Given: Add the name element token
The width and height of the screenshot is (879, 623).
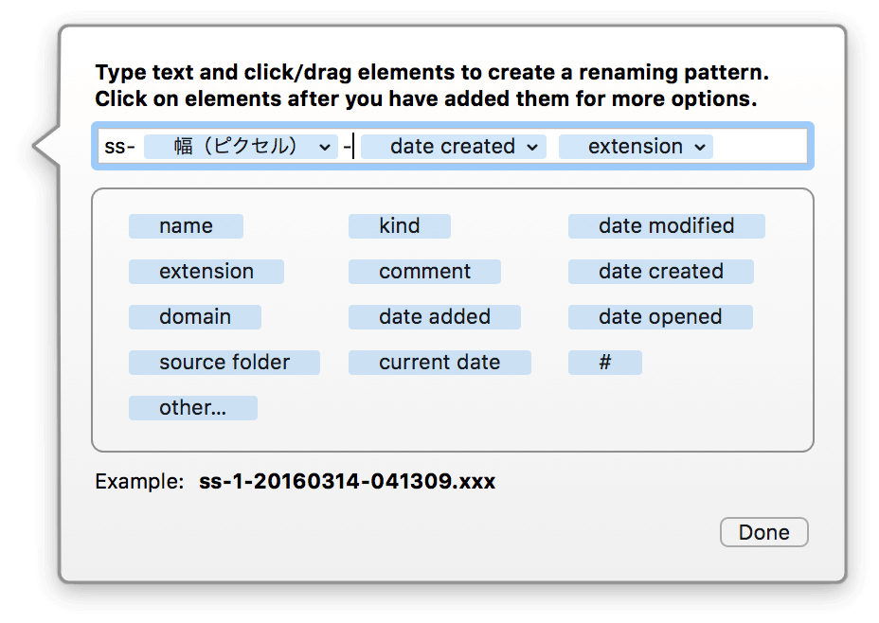Looking at the screenshot, I should click(186, 226).
